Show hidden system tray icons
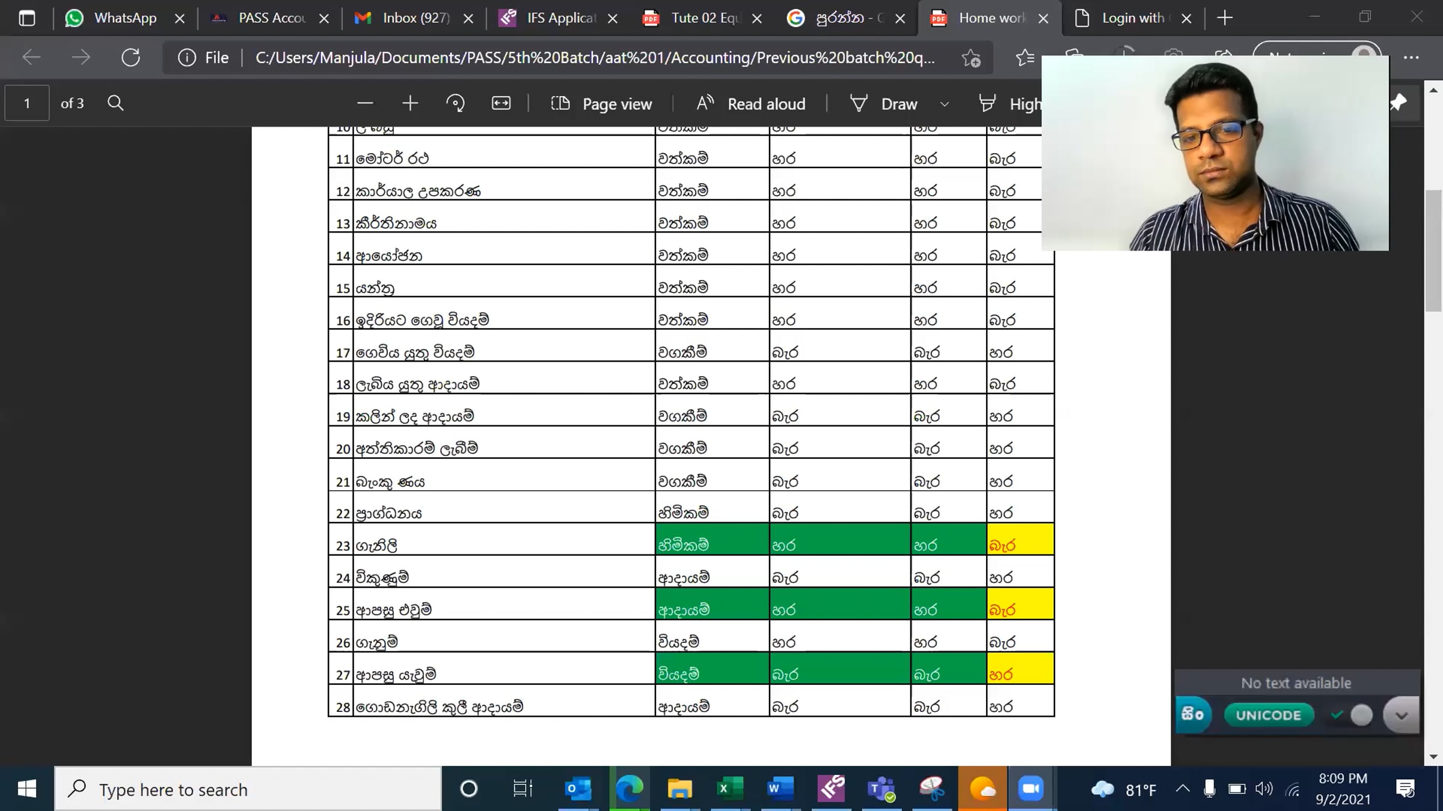Image resolution: width=1443 pixels, height=811 pixels. 1182,789
